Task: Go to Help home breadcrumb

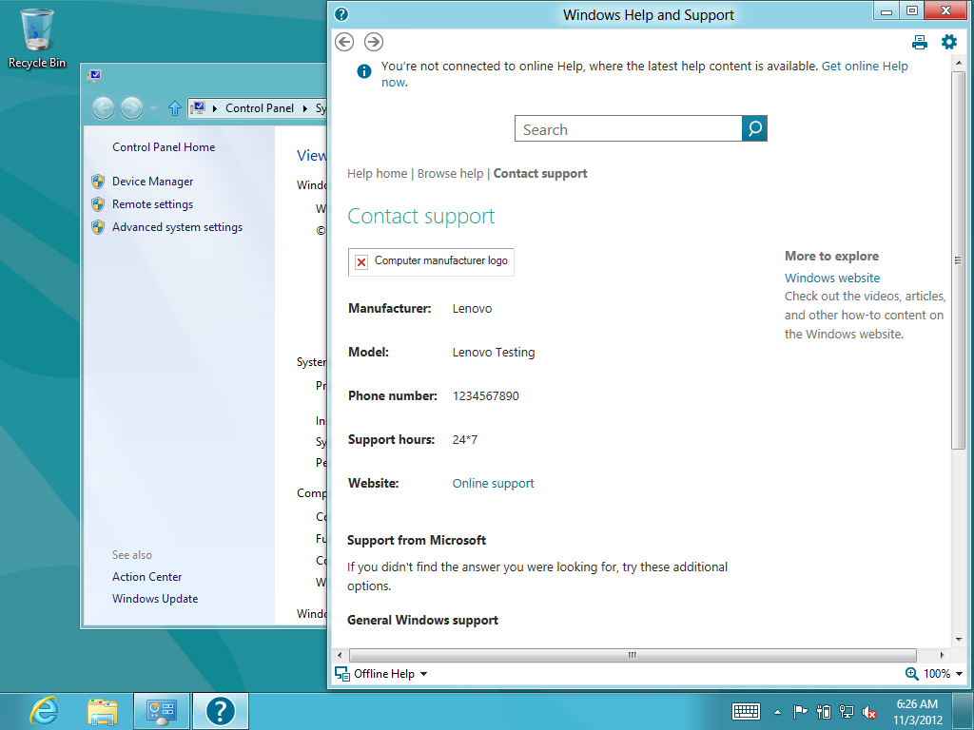Action: (377, 174)
